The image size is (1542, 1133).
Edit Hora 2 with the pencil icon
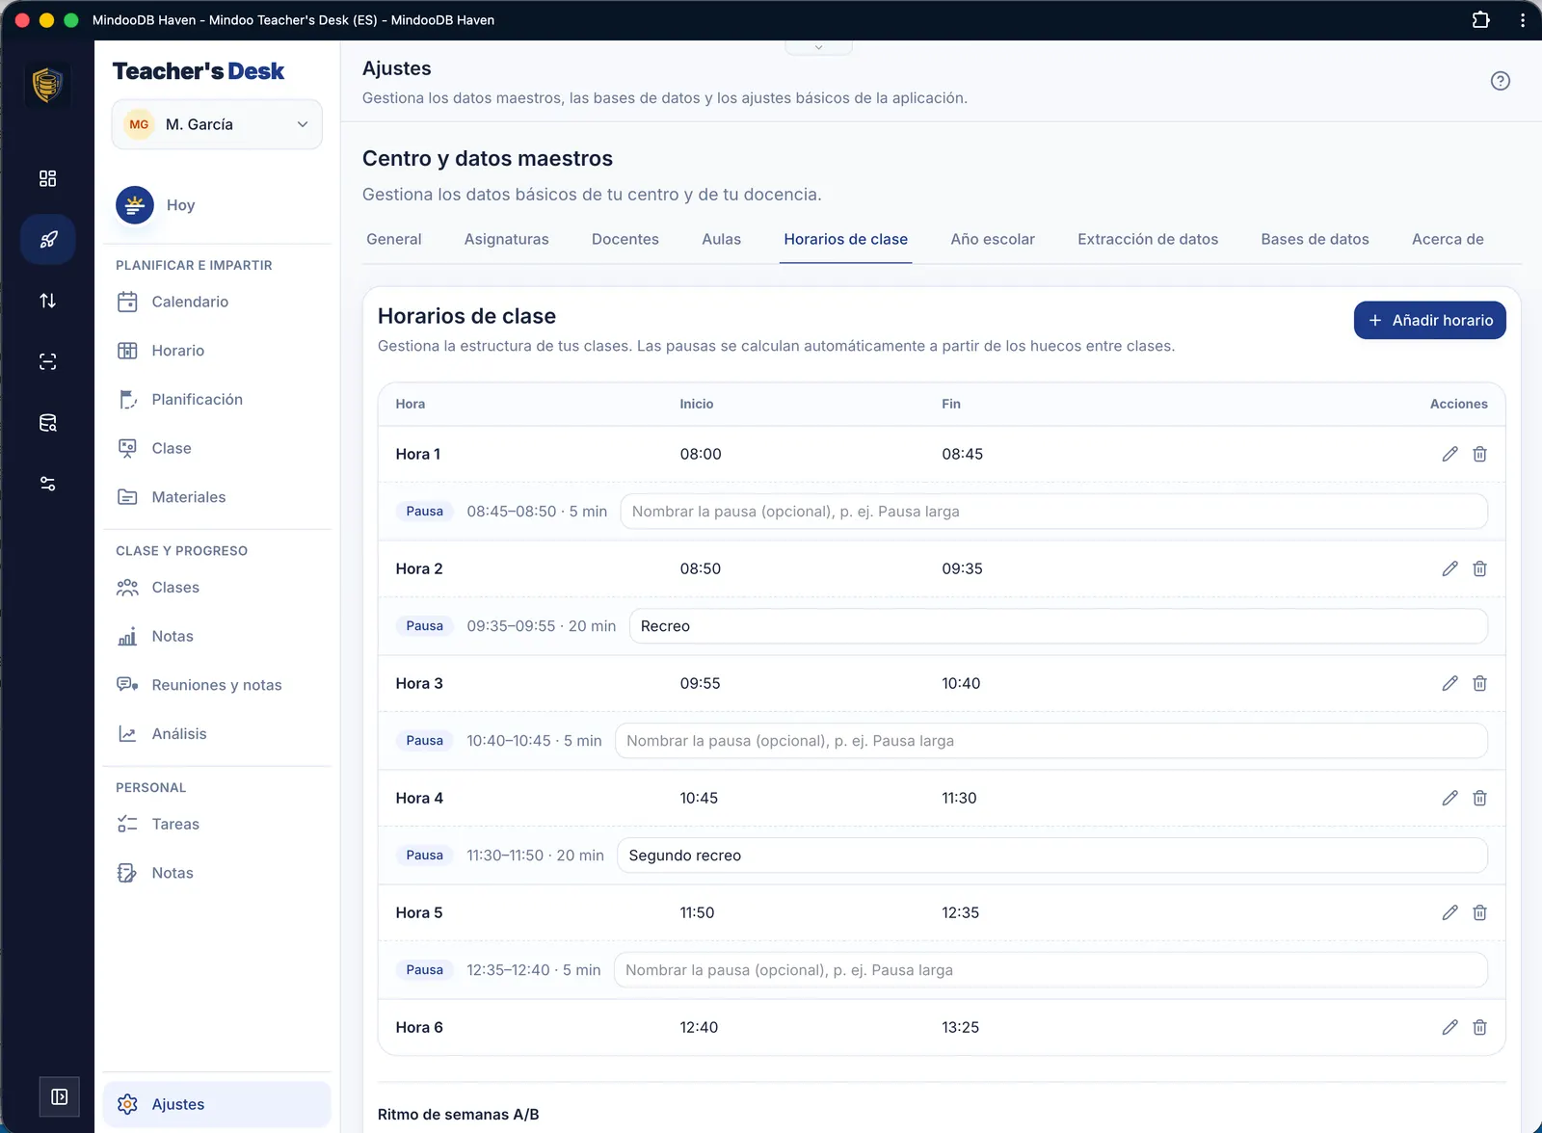click(1449, 568)
